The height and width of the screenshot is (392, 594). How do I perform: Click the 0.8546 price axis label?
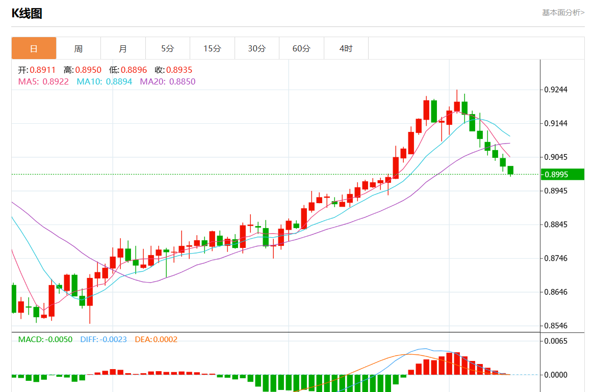tap(556, 325)
